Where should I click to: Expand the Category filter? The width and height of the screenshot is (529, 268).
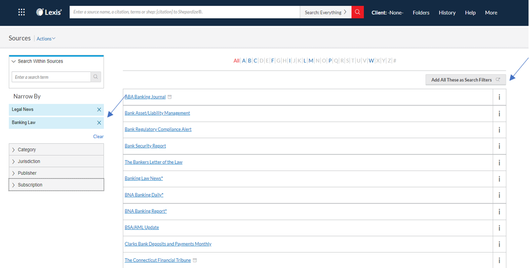56,150
